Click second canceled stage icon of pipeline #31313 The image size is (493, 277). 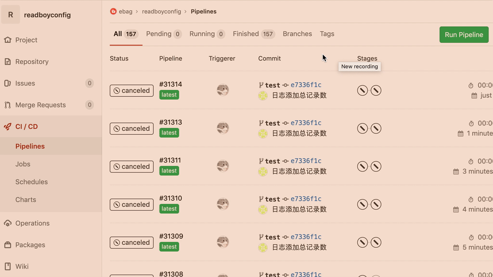[376, 128]
